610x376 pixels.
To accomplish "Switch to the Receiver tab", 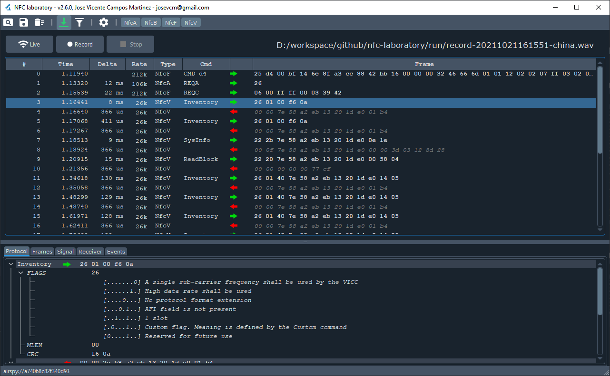I will [x=90, y=252].
